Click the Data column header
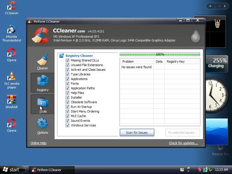The height and width of the screenshot is (174, 232). (159, 61)
